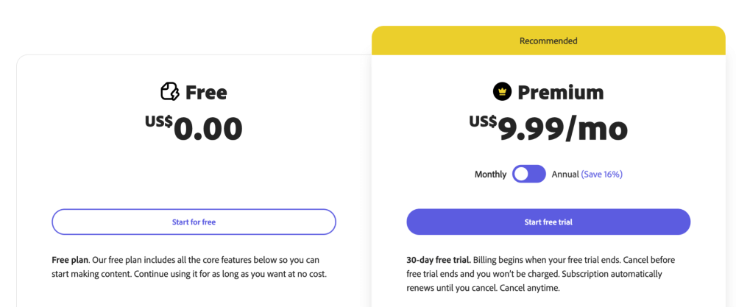Click the US$0.00 price

(194, 128)
